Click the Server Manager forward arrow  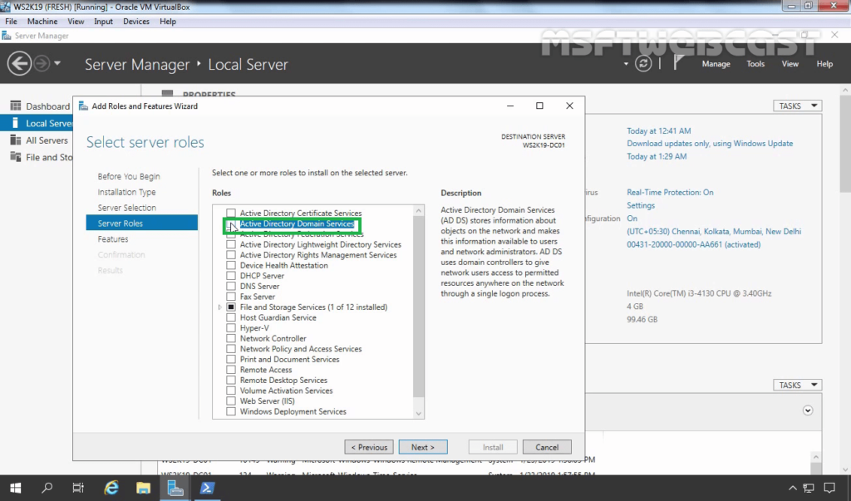pos(42,63)
